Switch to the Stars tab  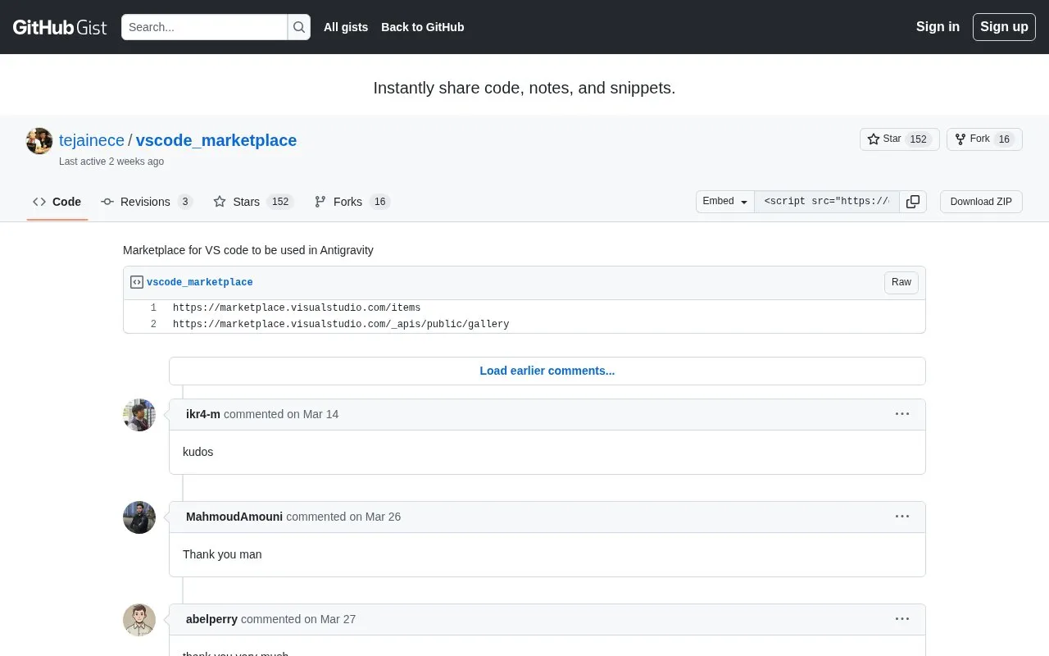[x=253, y=202]
